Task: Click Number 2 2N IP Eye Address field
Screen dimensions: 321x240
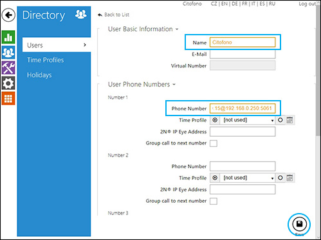Action: coord(243,189)
